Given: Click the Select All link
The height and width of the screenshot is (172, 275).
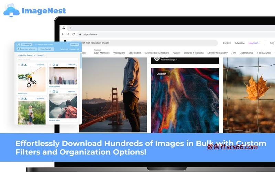Looking at the screenshot, I should tap(64, 49).
